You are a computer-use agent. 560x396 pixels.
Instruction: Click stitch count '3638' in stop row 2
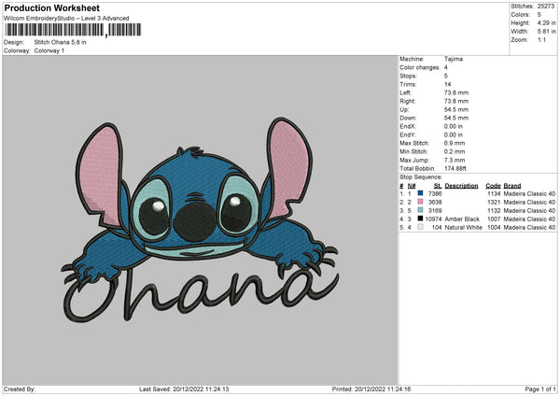pos(435,202)
